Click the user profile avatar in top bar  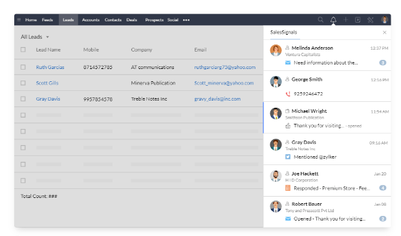click(384, 19)
